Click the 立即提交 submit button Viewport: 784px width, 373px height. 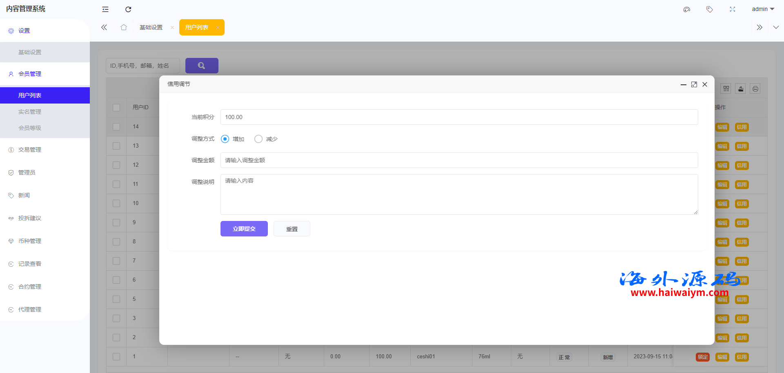[x=244, y=229]
